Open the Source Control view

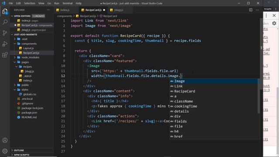pyautogui.click(x=5, y=33)
